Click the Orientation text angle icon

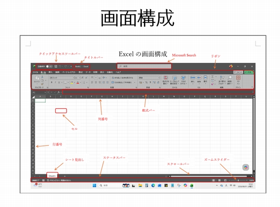(104, 78)
